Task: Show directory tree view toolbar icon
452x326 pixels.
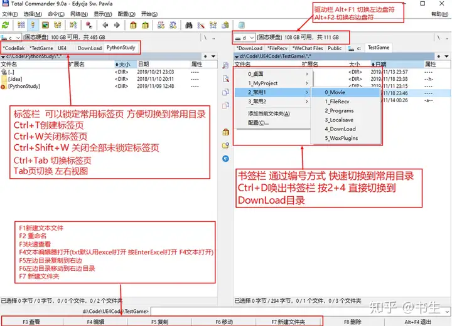Action: point(58,25)
